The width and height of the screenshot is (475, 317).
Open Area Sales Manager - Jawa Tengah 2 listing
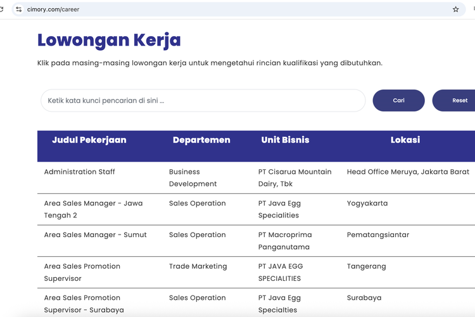click(x=93, y=209)
